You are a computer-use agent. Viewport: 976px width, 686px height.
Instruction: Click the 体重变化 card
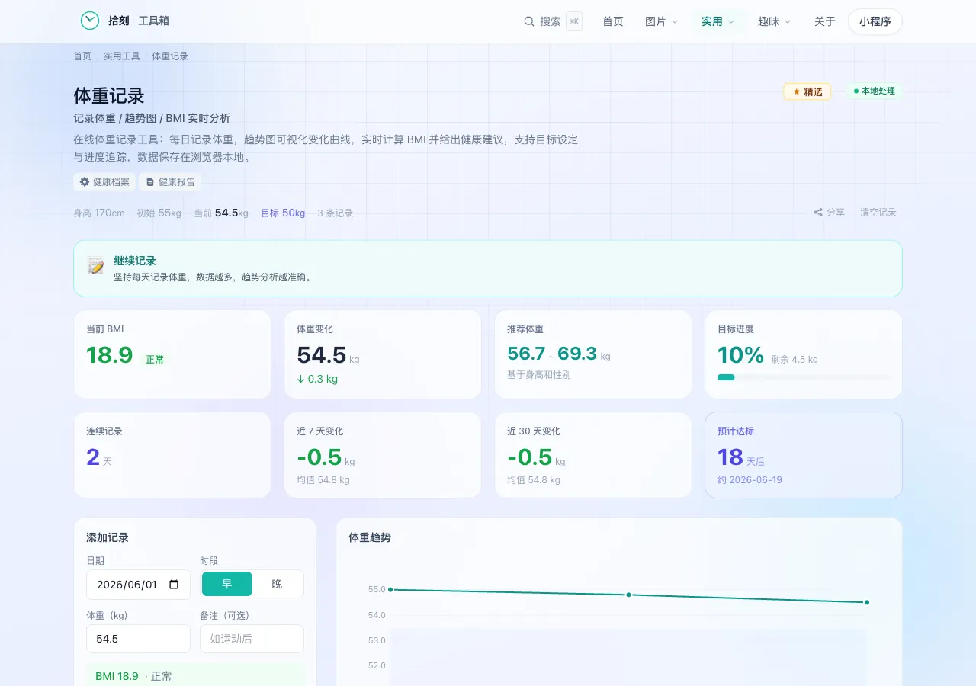[x=383, y=354]
